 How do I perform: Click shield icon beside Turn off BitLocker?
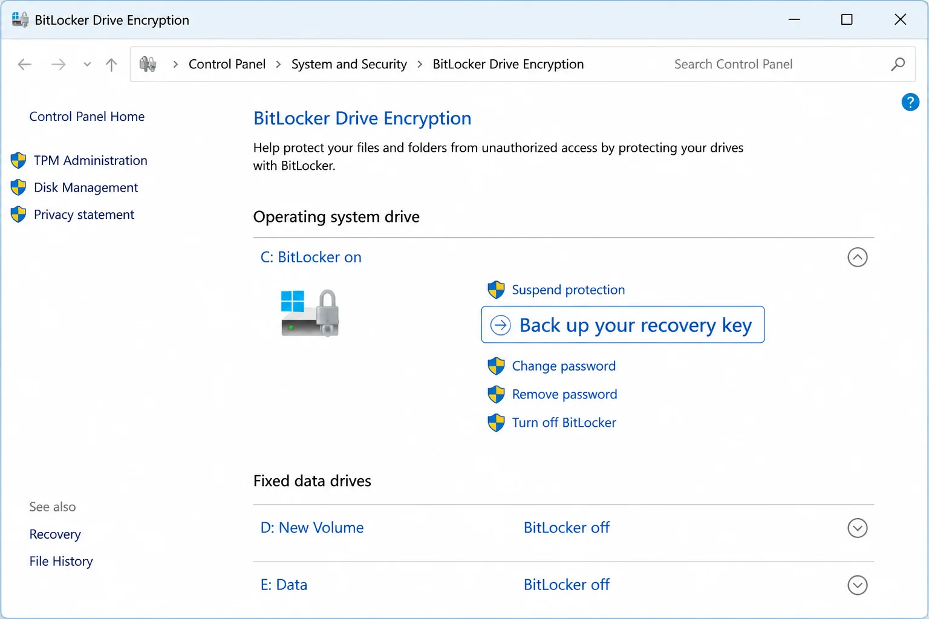[x=496, y=423]
